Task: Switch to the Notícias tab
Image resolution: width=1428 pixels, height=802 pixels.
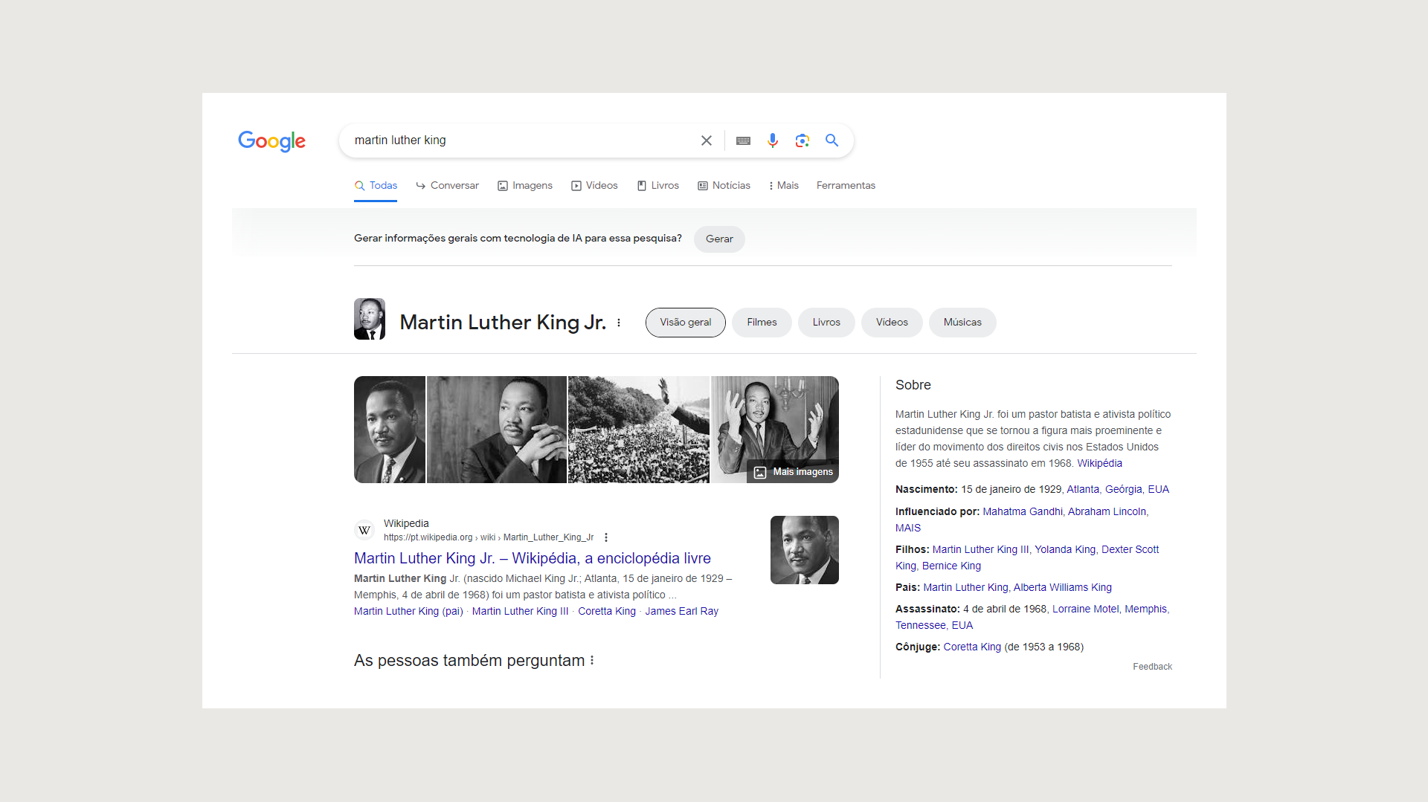Action: pyautogui.click(x=724, y=186)
